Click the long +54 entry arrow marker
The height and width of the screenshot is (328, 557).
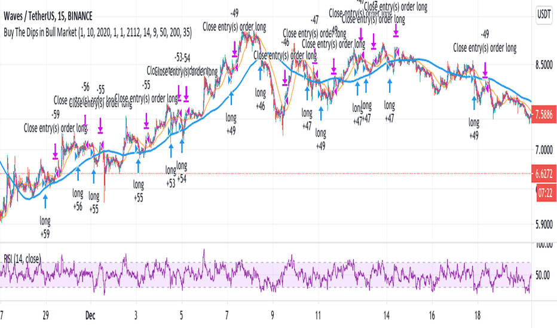click(x=182, y=146)
